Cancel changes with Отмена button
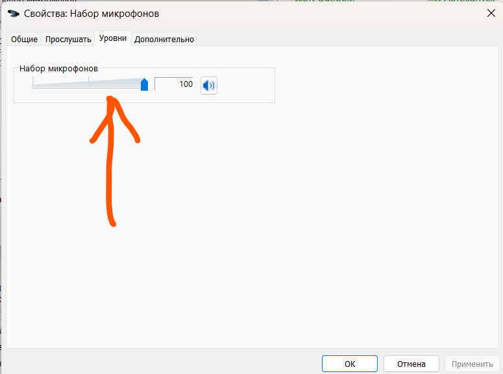 (411, 364)
